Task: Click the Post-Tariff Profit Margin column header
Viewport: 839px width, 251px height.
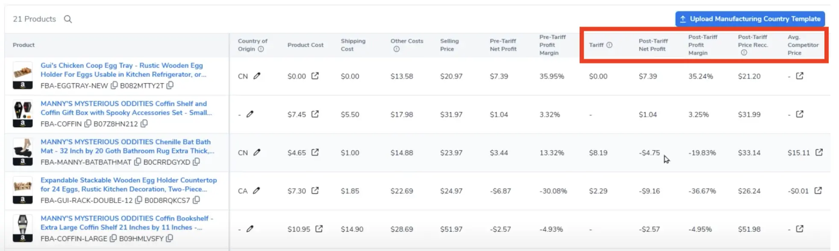Action: pos(703,45)
